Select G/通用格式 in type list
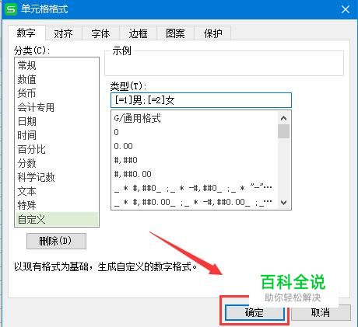 pyautogui.click(x=195, y=118)
